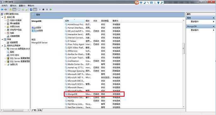216x115 pixels.
Task: Sort by the 状态 column header
Action: point(96,21)
